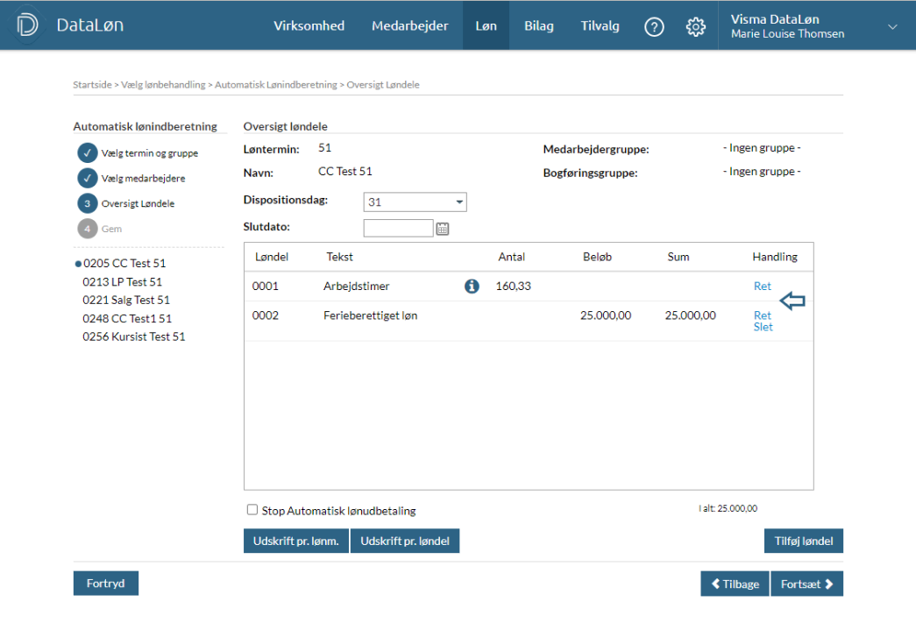Open the help question mark icon
Viewport: 916px width, 623px height.
click(x=654, y=27)
